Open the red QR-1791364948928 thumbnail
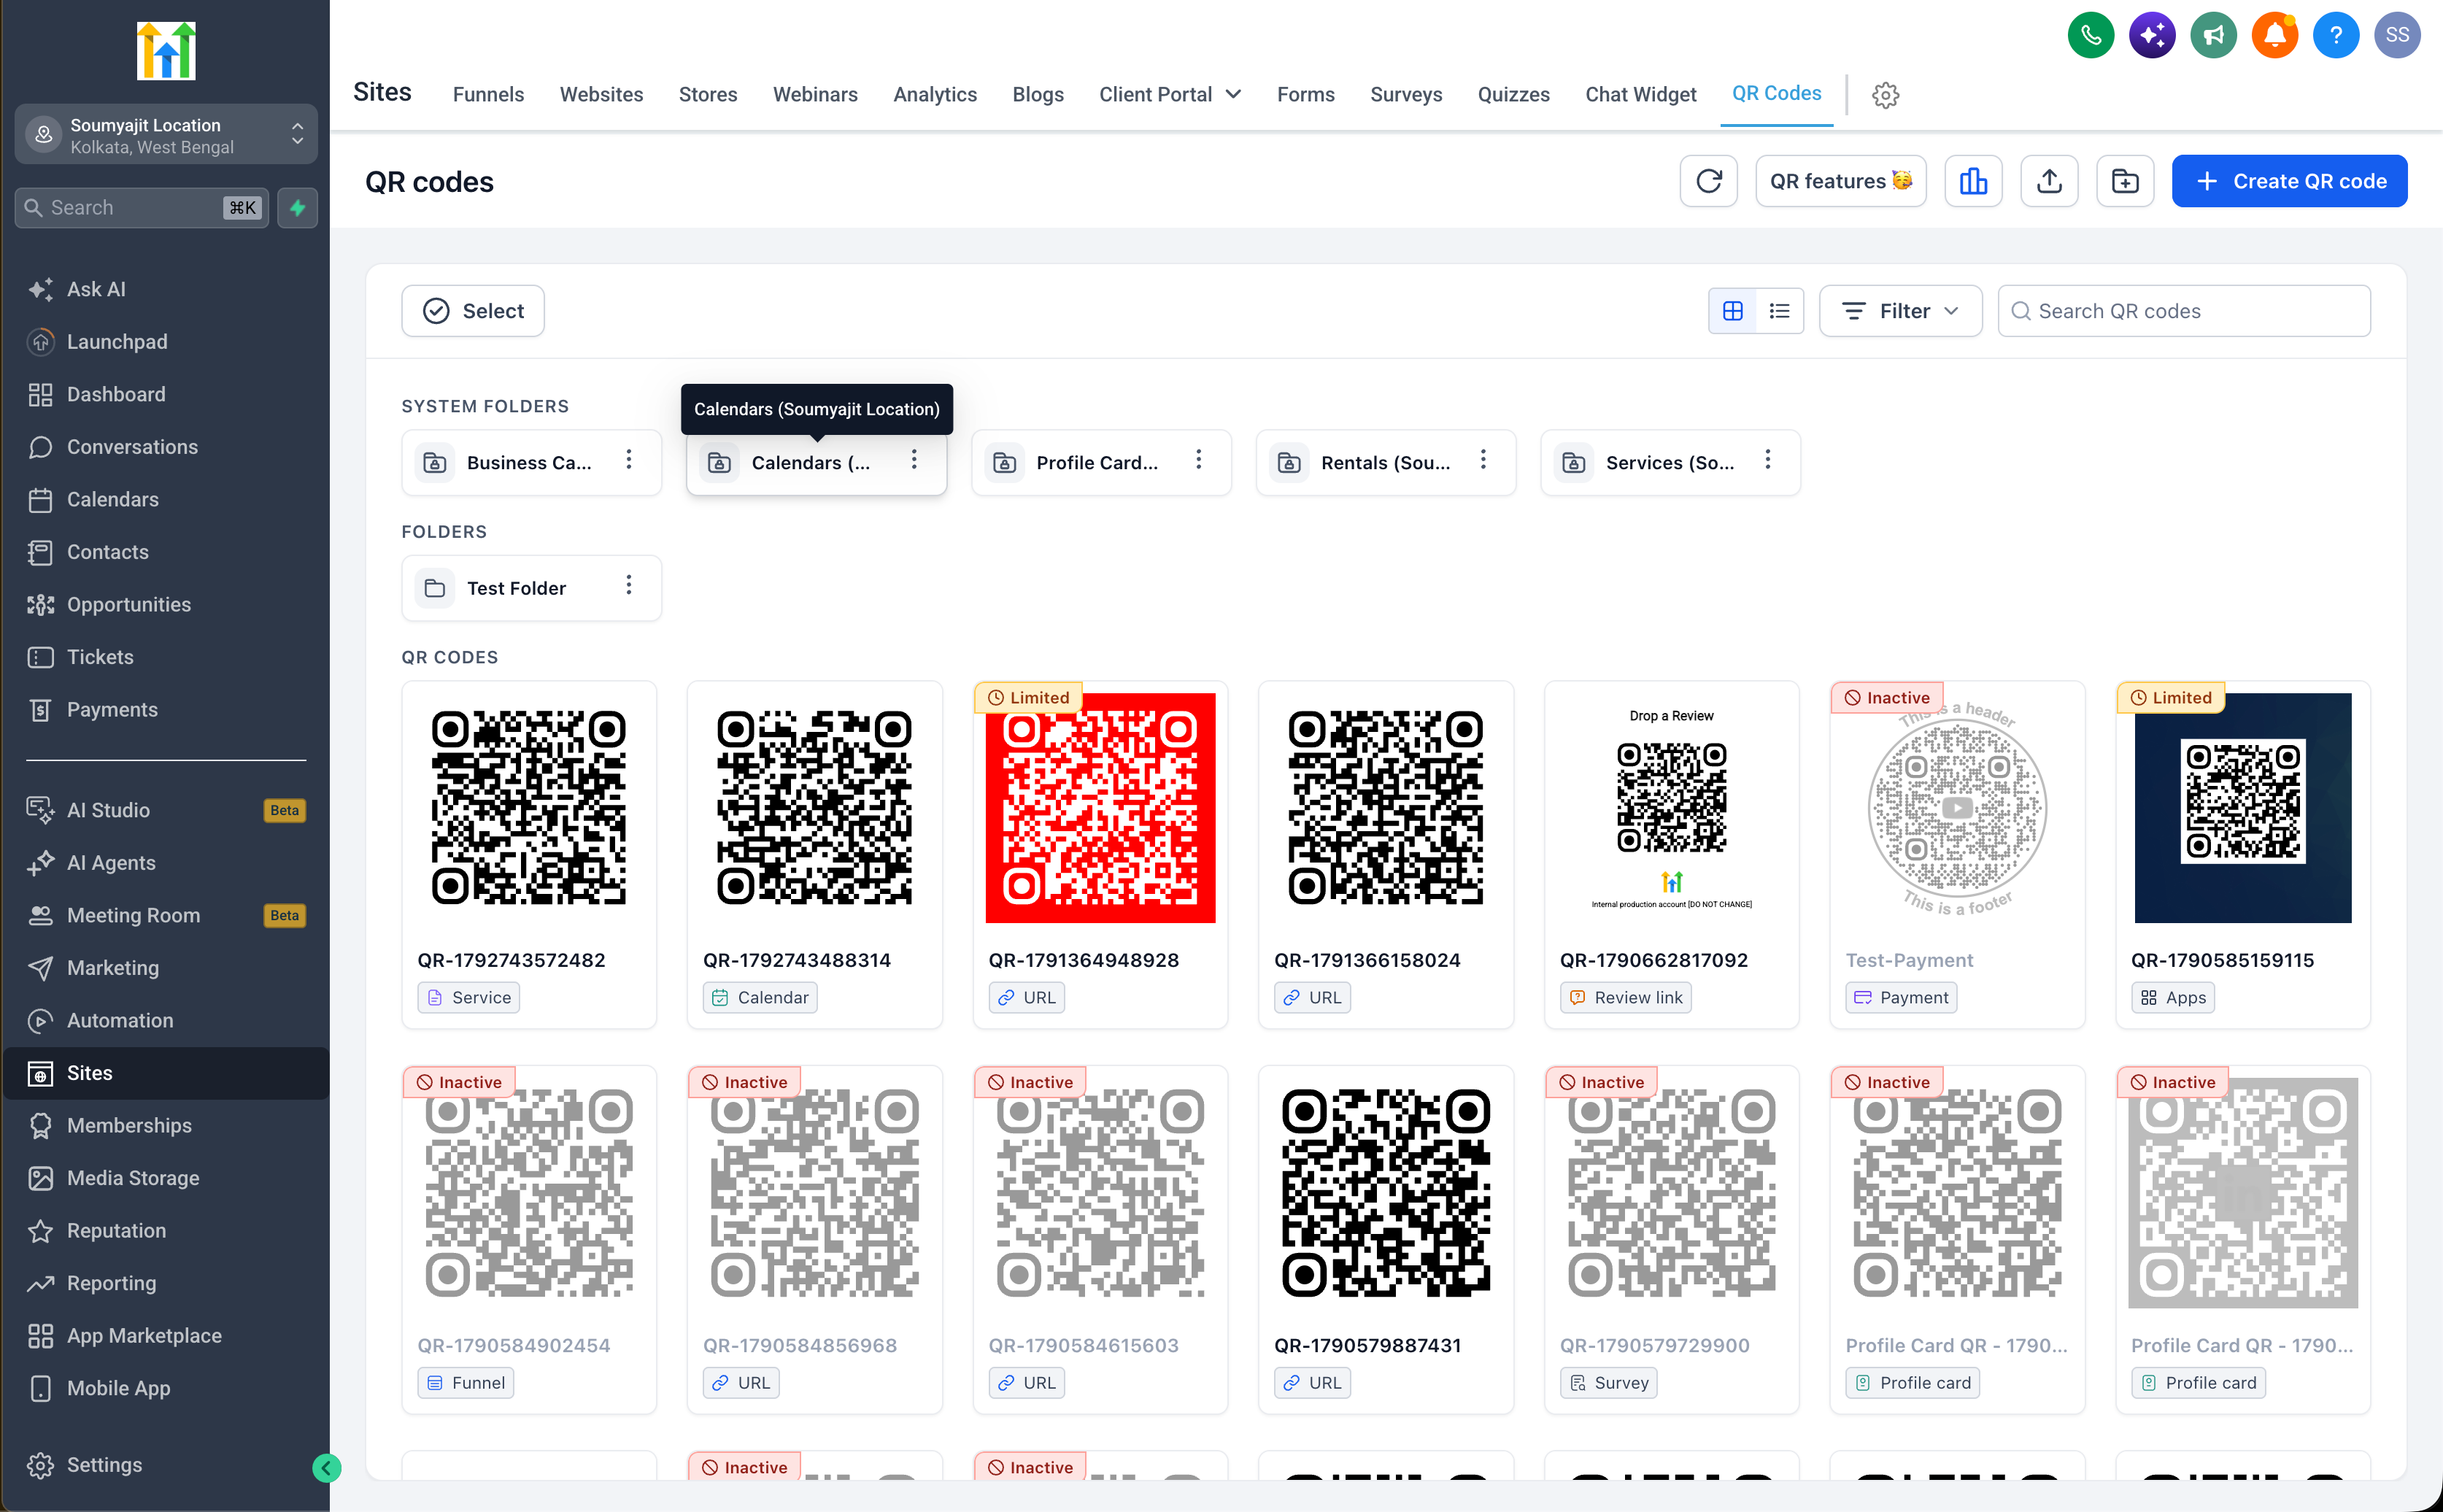 1100,807
